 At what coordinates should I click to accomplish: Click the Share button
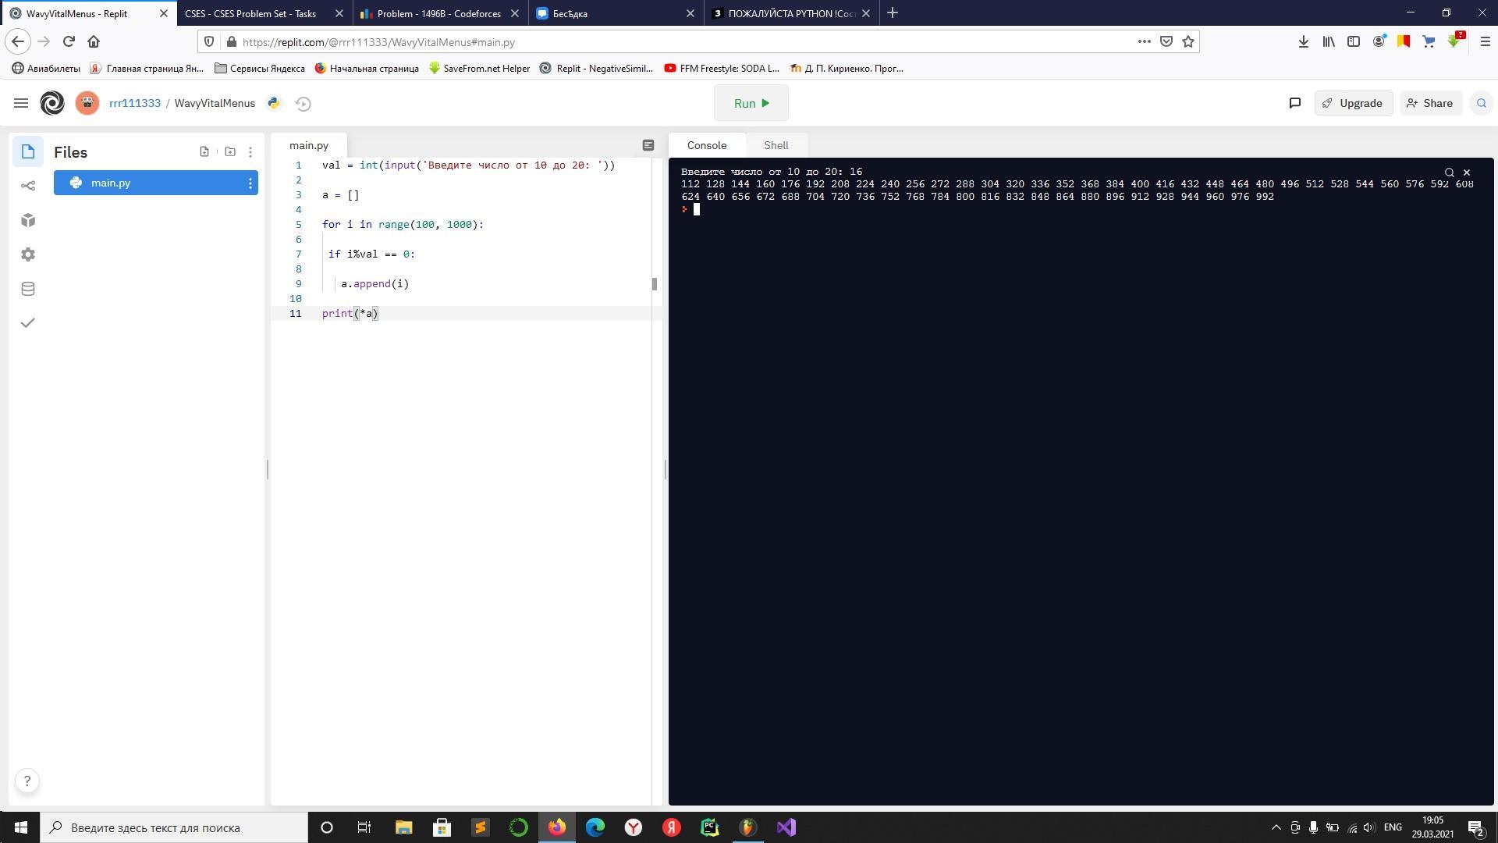1429,103
